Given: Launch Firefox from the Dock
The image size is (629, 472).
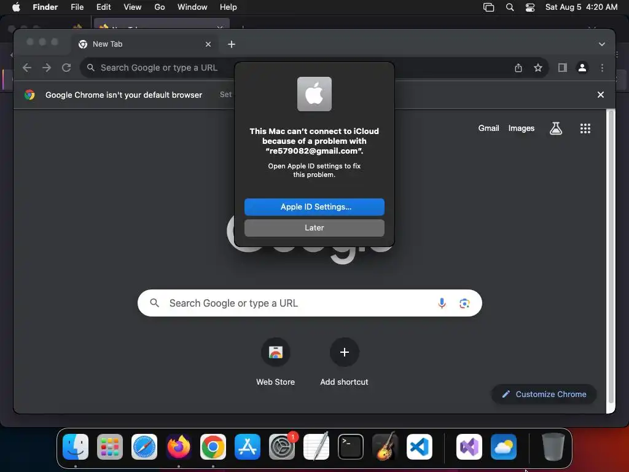Looking at the screenshot, I should click(x=179, y=447).
